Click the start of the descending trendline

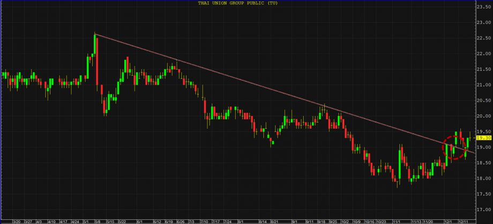[x=95, y=35]
